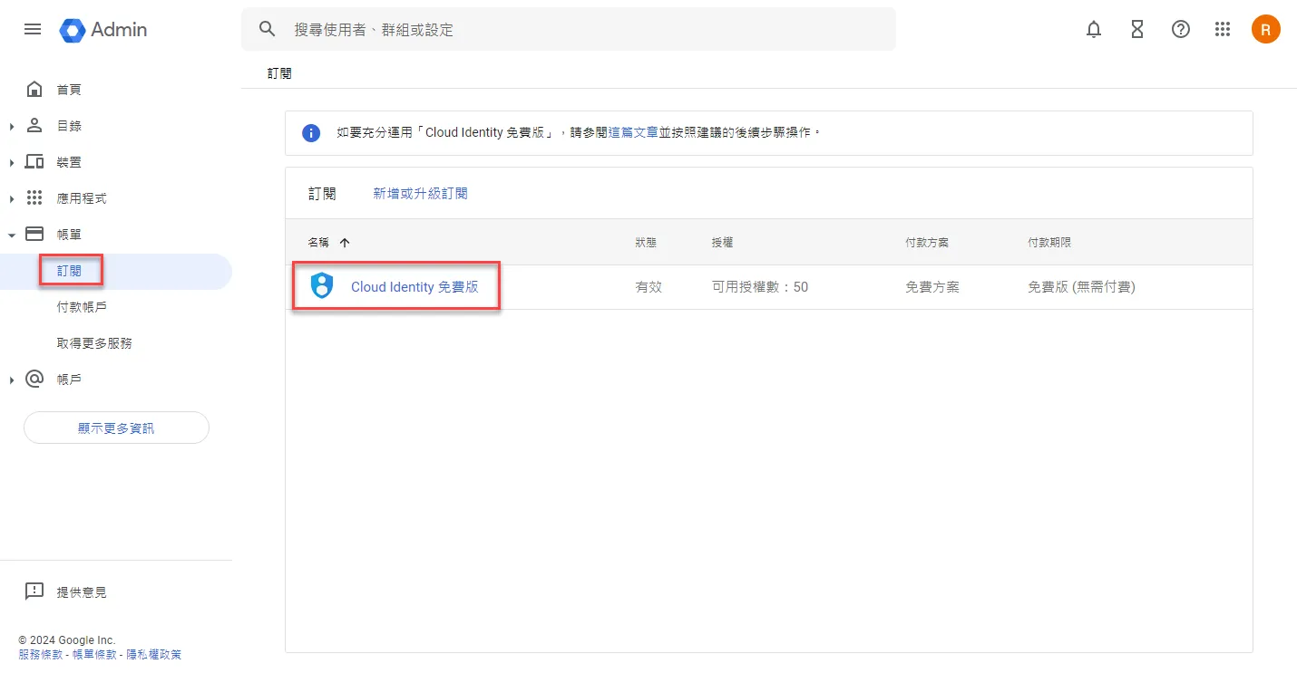Screen dimensions: 1297x673
Task: Click the © 2024 Google Inc. text
Action: tap(67, 640)
